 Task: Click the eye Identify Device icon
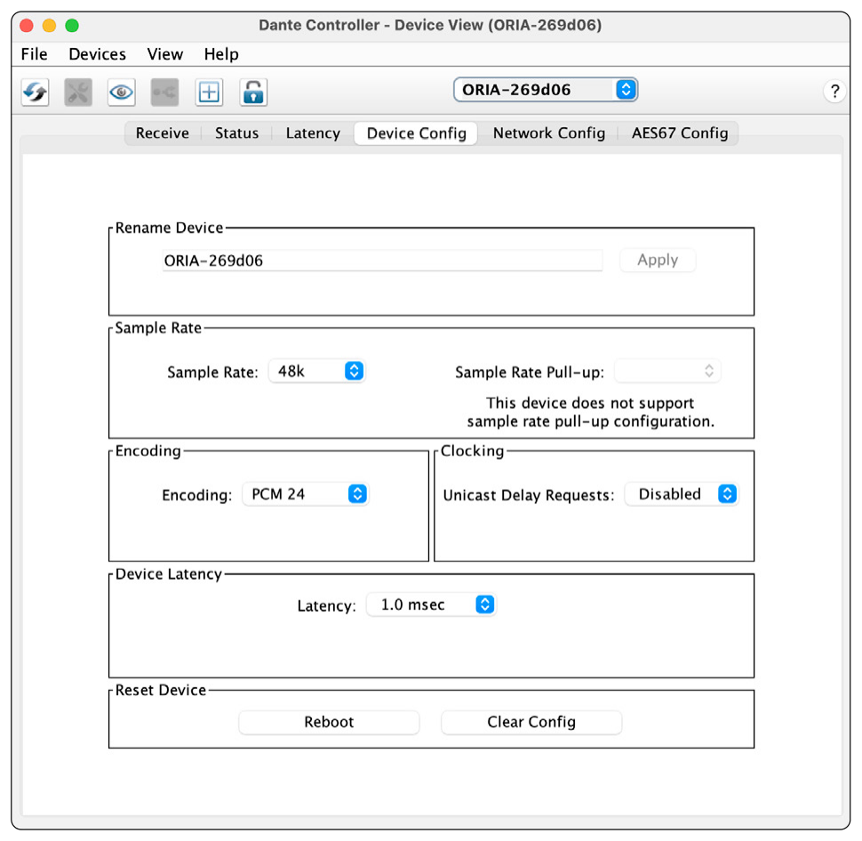122,92
